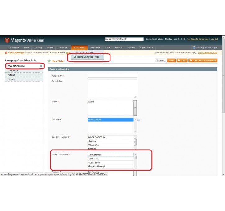The width and height of the screenshot is (225, 211).
Task: Select All Customer in Assign Customer
Action: click(111, 155)
